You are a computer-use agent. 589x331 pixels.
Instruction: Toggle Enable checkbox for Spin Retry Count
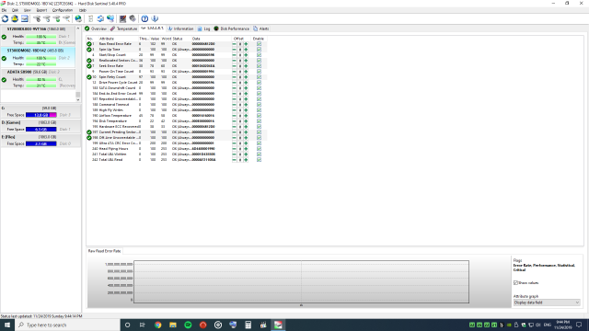pyautogui.click(x=259, y=77)
